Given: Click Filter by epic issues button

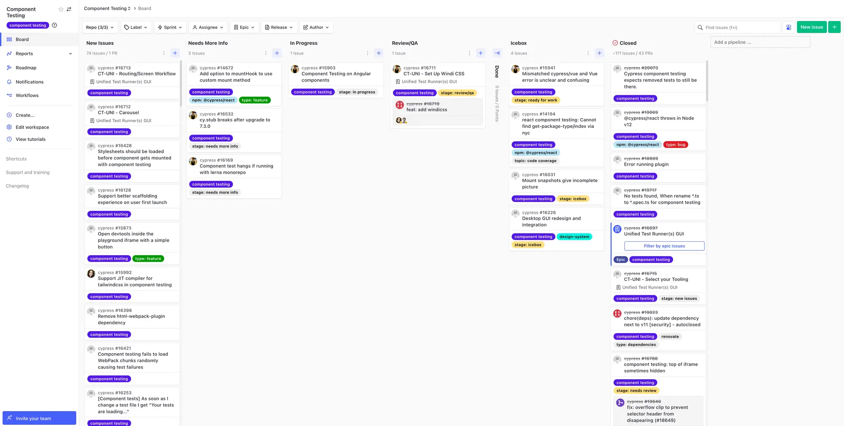Looking at the screenshot, I should 664,246.
